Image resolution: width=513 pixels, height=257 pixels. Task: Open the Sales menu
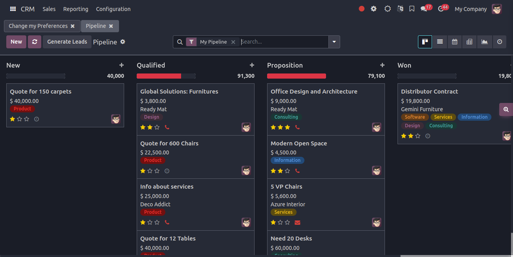click(49, 9)
